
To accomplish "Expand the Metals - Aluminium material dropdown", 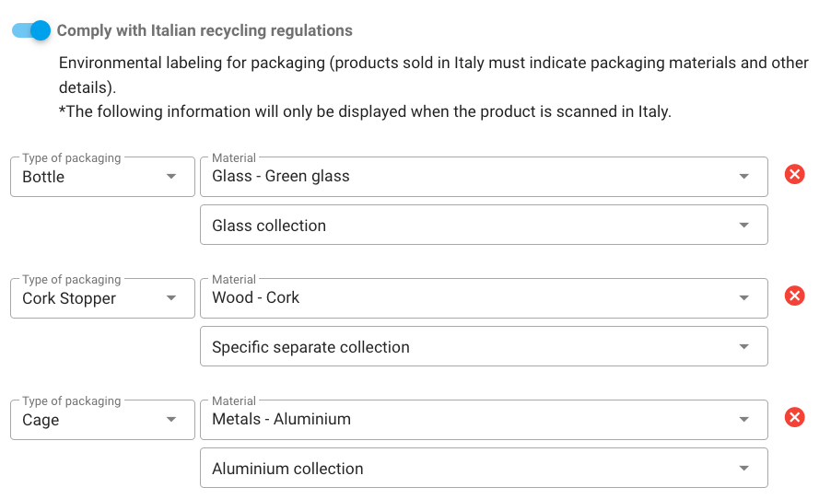I will click(x=483, y=420).
